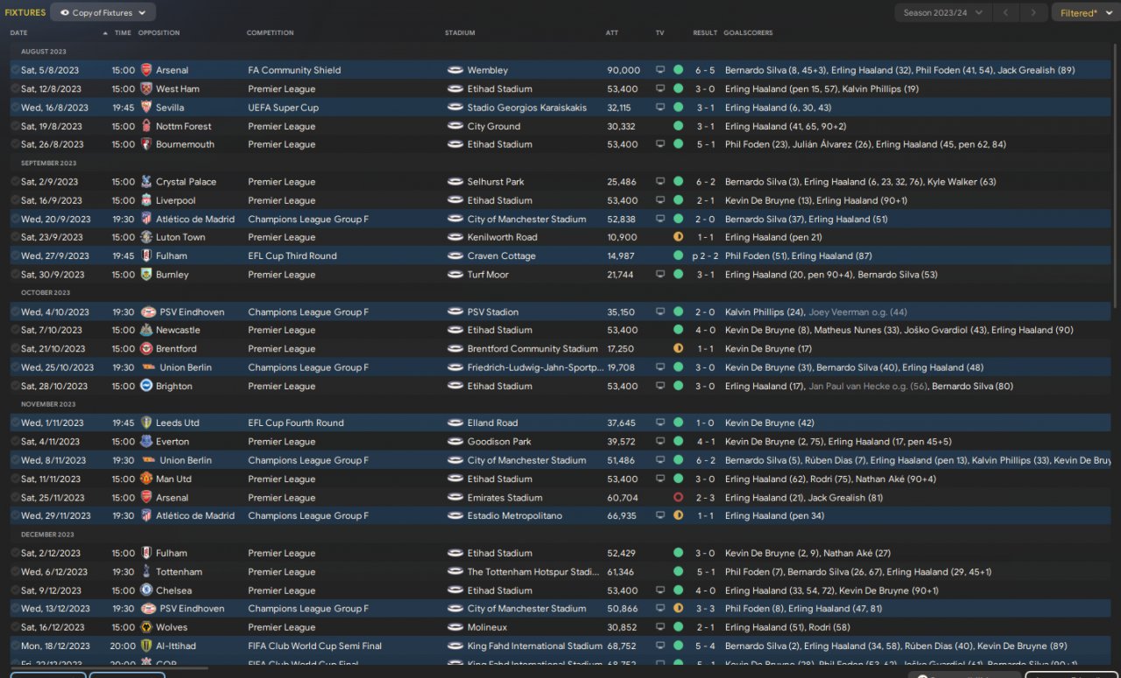Click the TV broadcast icon in the Burnley row
The width and height of the screenshot is (1121, 678).
(x=660, y=275)
